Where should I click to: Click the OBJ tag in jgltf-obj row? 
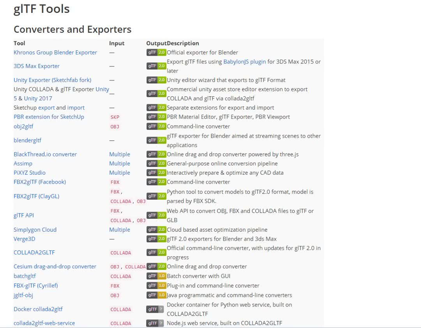tap(115, 296)
